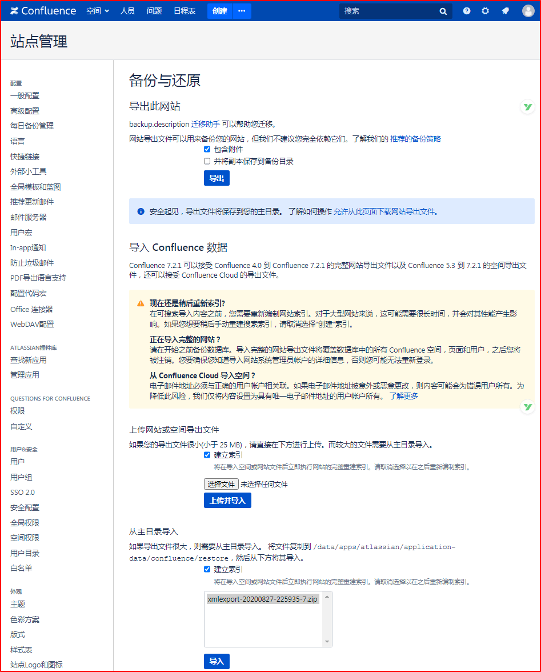
Task: Open 白名单 in sidebar
Action: [x=21, y=568]
